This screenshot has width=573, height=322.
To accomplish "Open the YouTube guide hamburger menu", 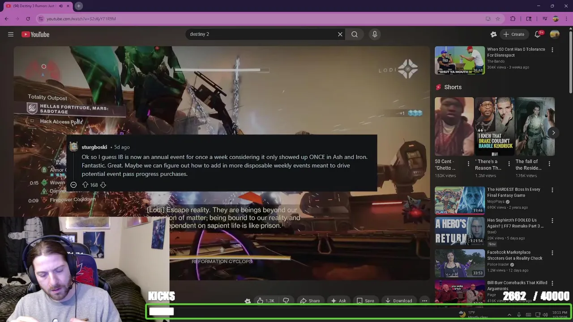I will [11, 34].
